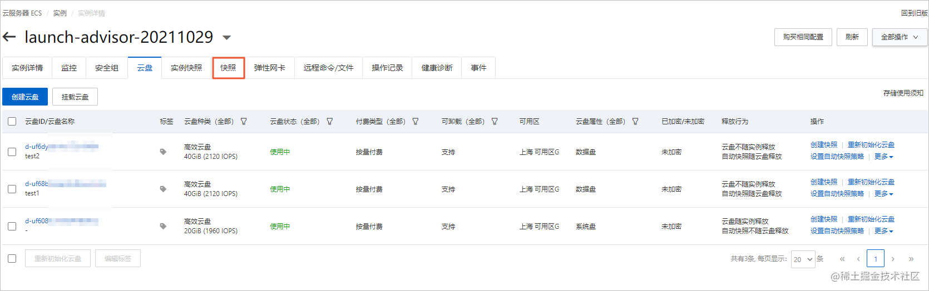929x291 pixels.
Task: Click the 挂载云盘 button
Action: (x=75, y=97)
